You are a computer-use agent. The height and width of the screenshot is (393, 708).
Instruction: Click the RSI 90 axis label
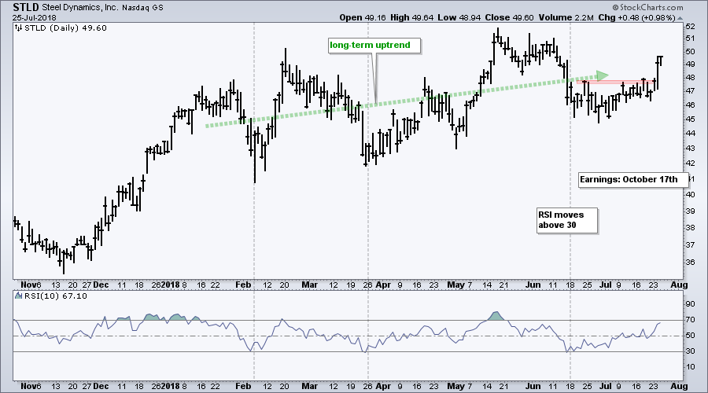click(691, 304)
